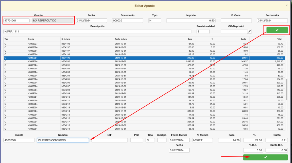Click the empty NIF input field
This screenshot has height=163, width=292.
109,140
